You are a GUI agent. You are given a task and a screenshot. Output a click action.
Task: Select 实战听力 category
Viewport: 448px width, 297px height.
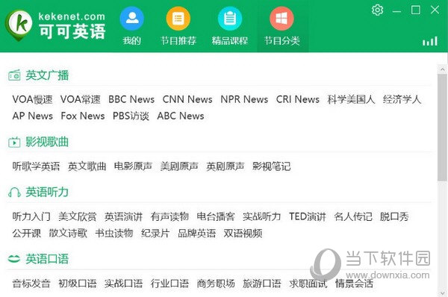(262, 216)
